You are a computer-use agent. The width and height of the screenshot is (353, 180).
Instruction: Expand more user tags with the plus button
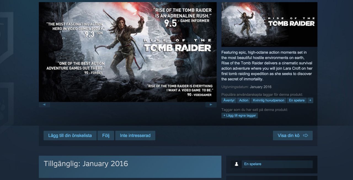310,100
